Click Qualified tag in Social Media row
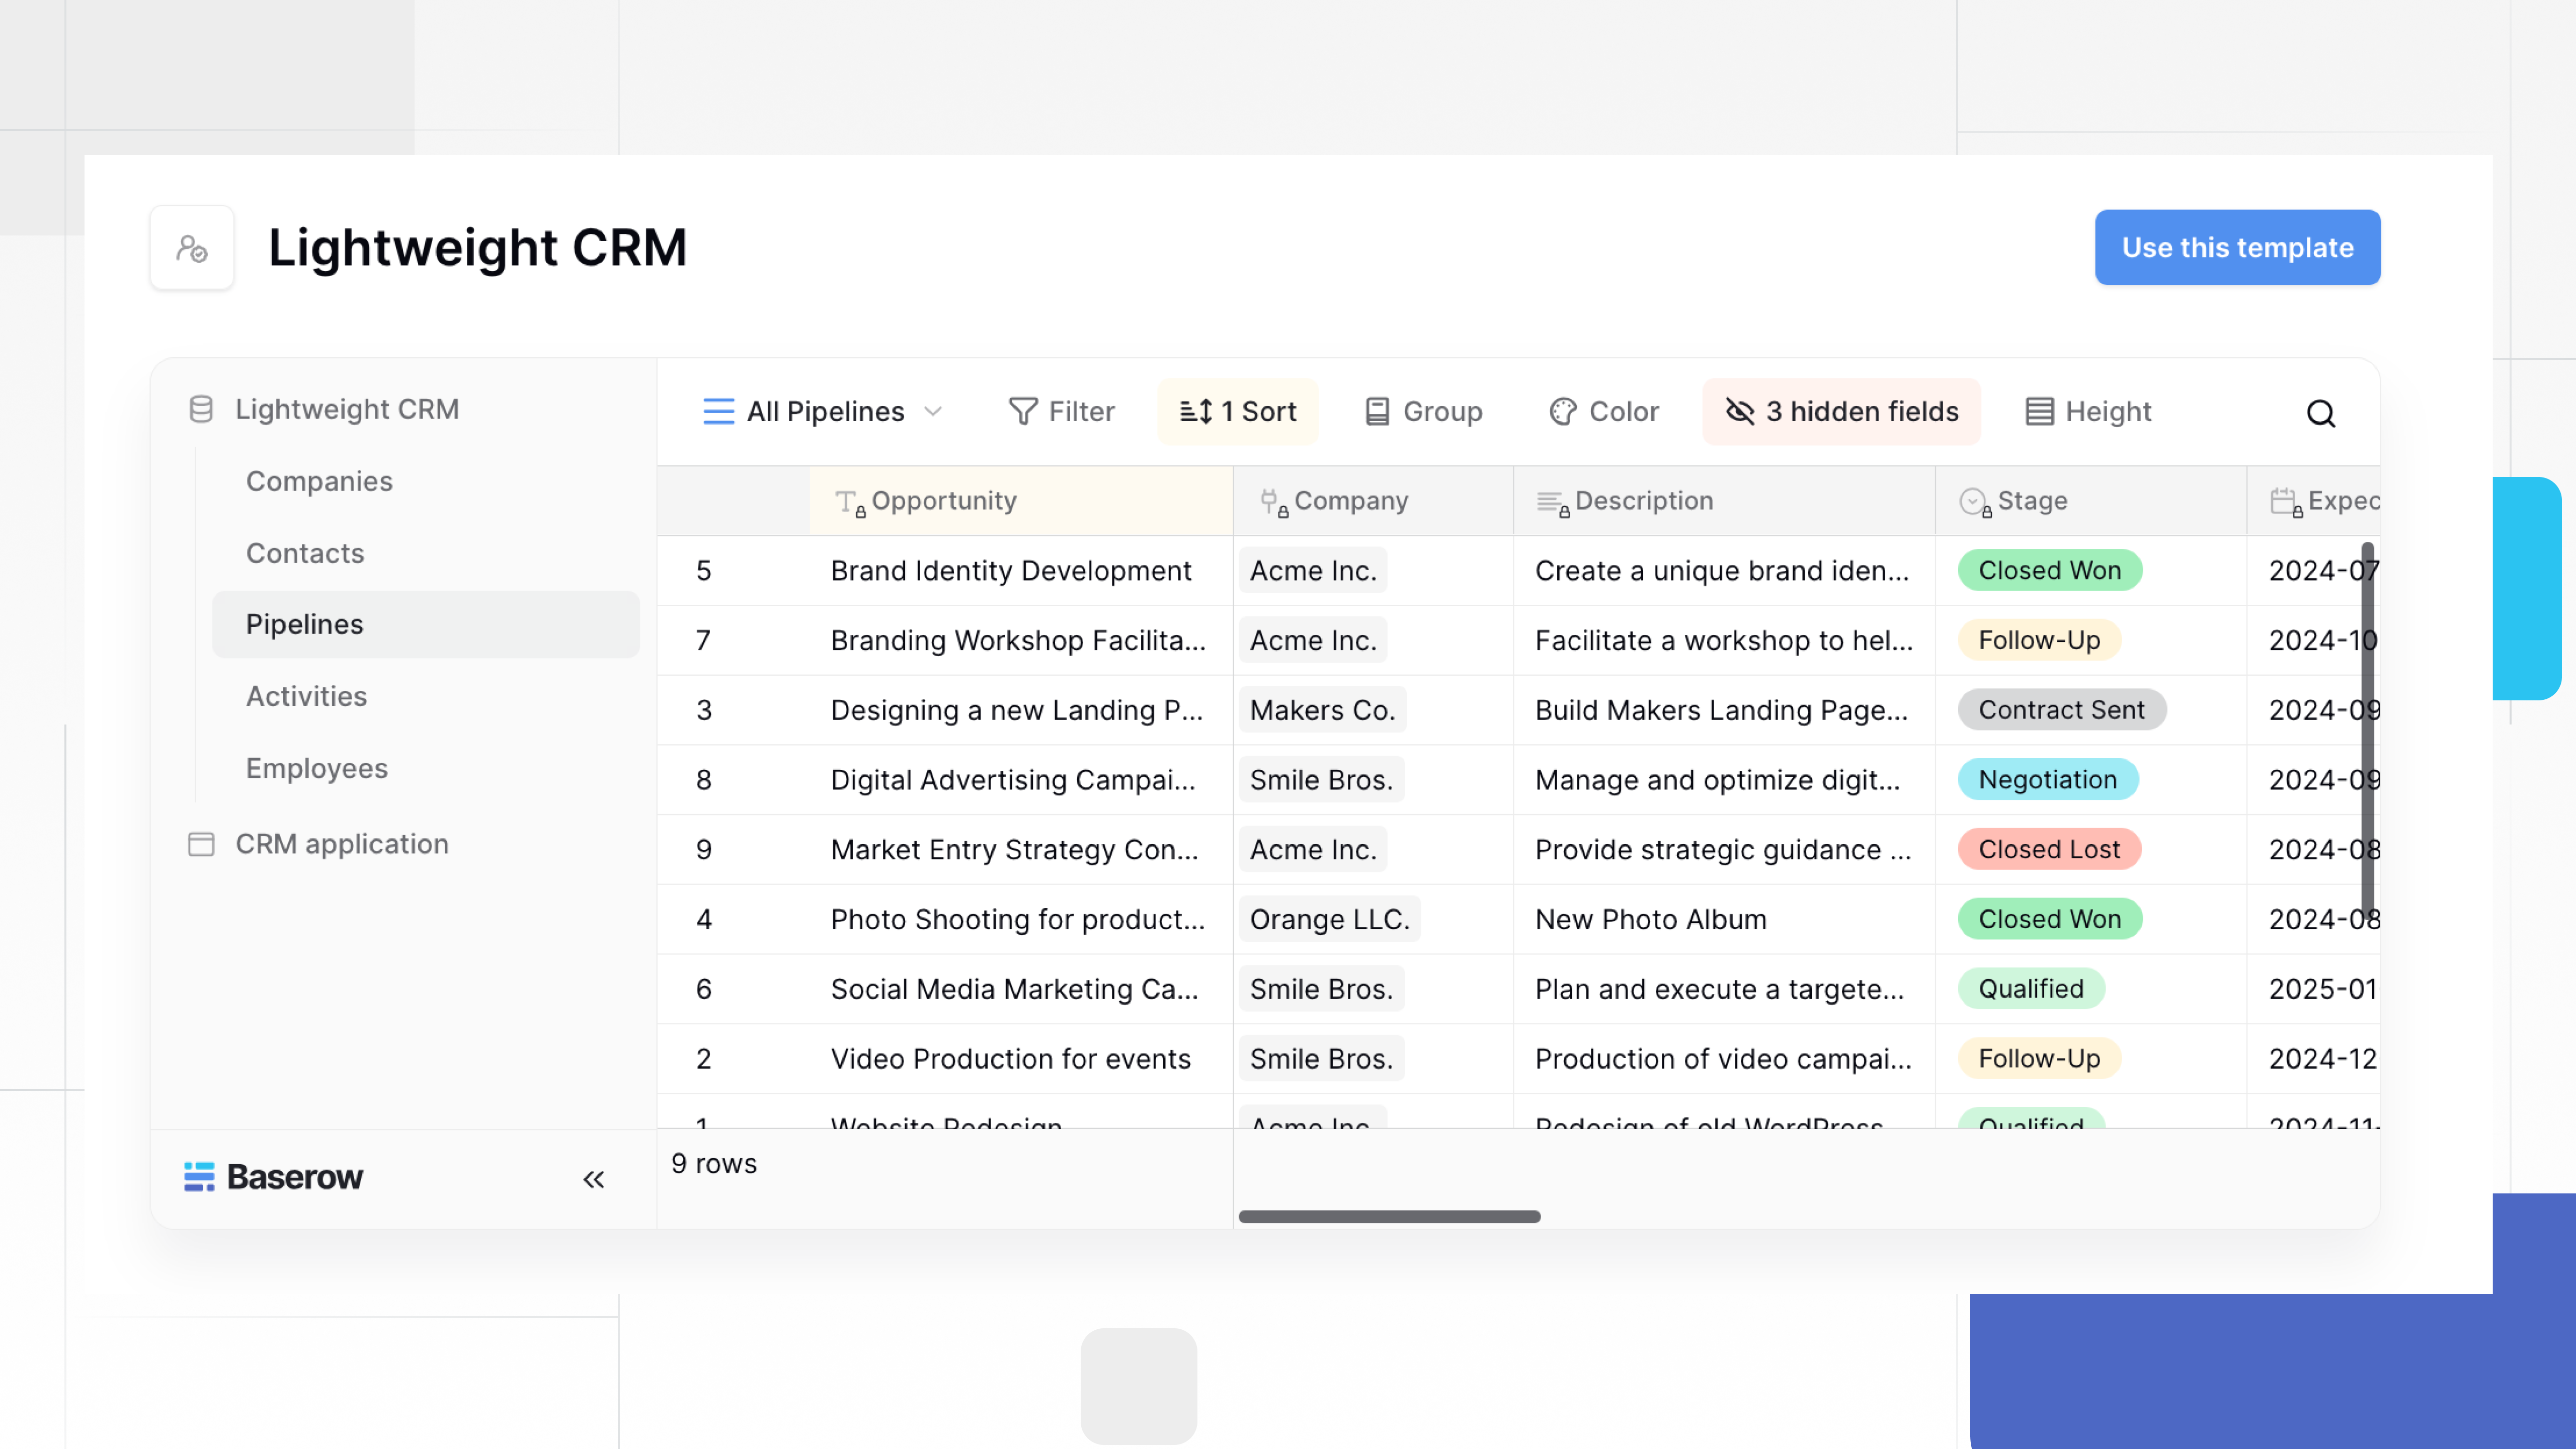 tap(2031, 989)
